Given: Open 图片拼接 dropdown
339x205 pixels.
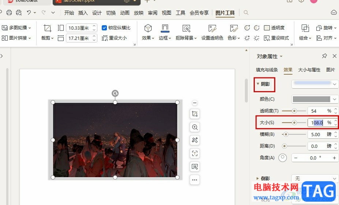Looking at the screenshot, I should [16, 38].
